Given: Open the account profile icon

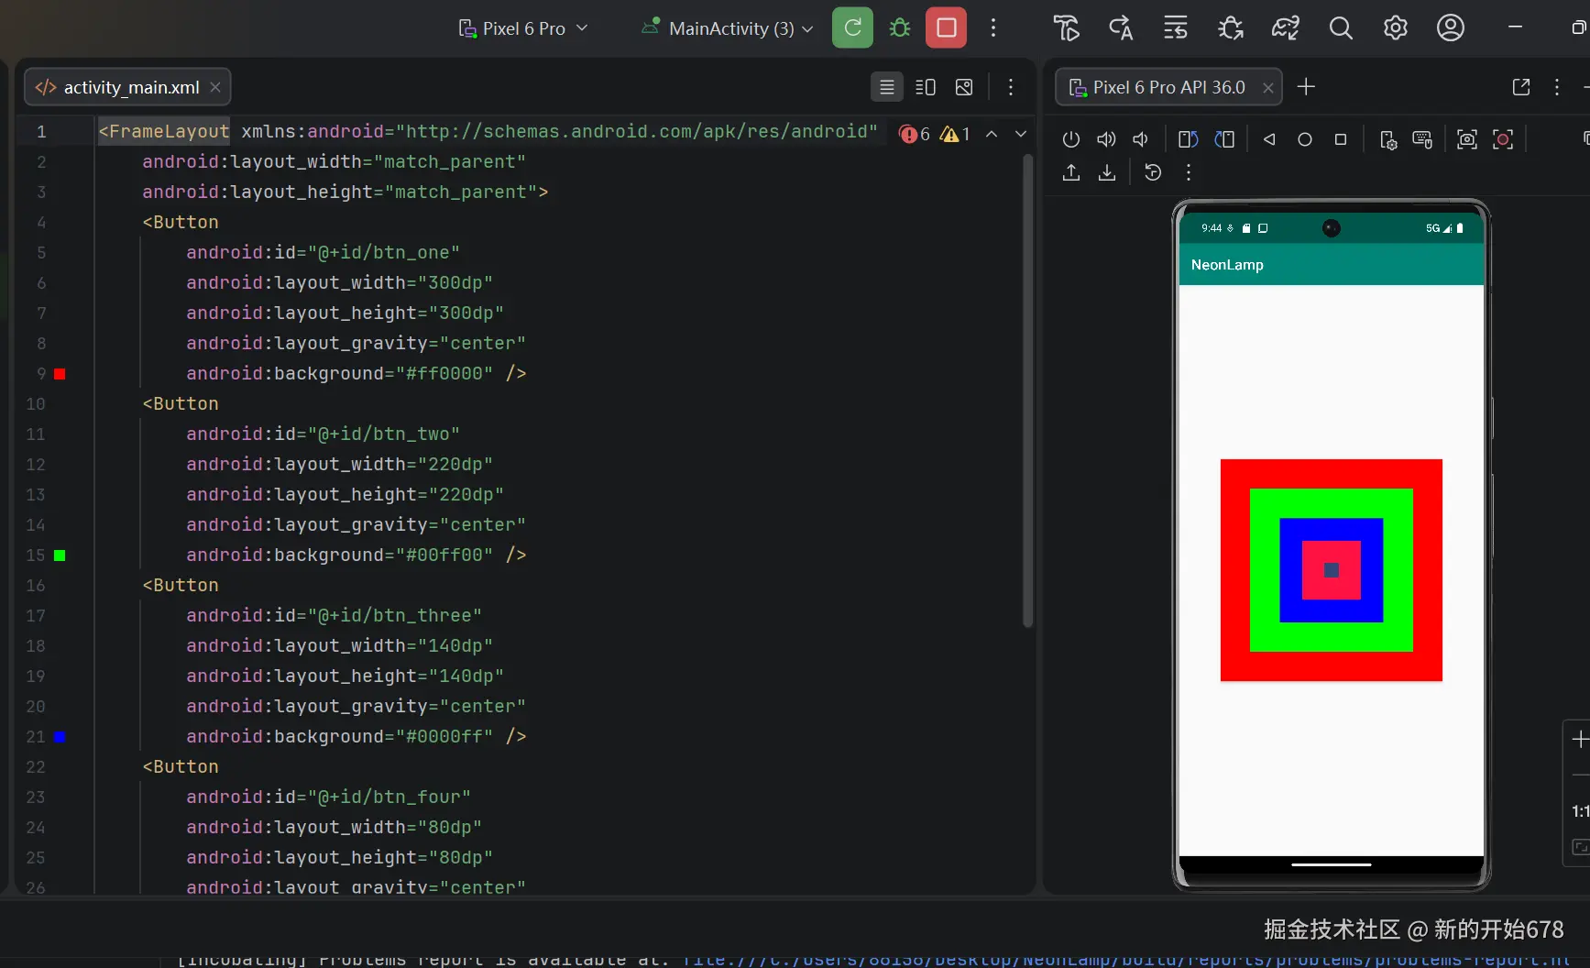Looking at the screenshot, I should point(1451,28).
